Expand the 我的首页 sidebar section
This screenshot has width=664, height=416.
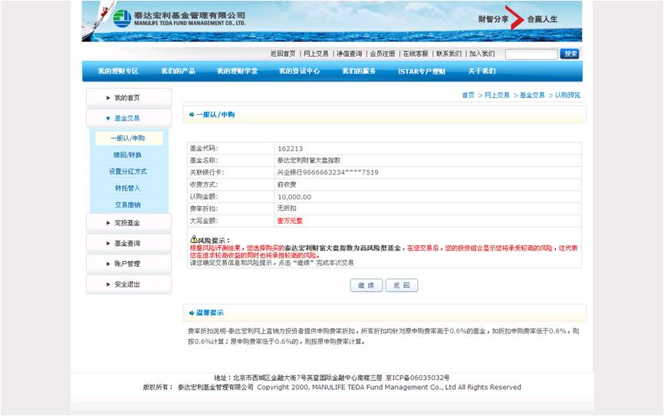tap(129, 98)
